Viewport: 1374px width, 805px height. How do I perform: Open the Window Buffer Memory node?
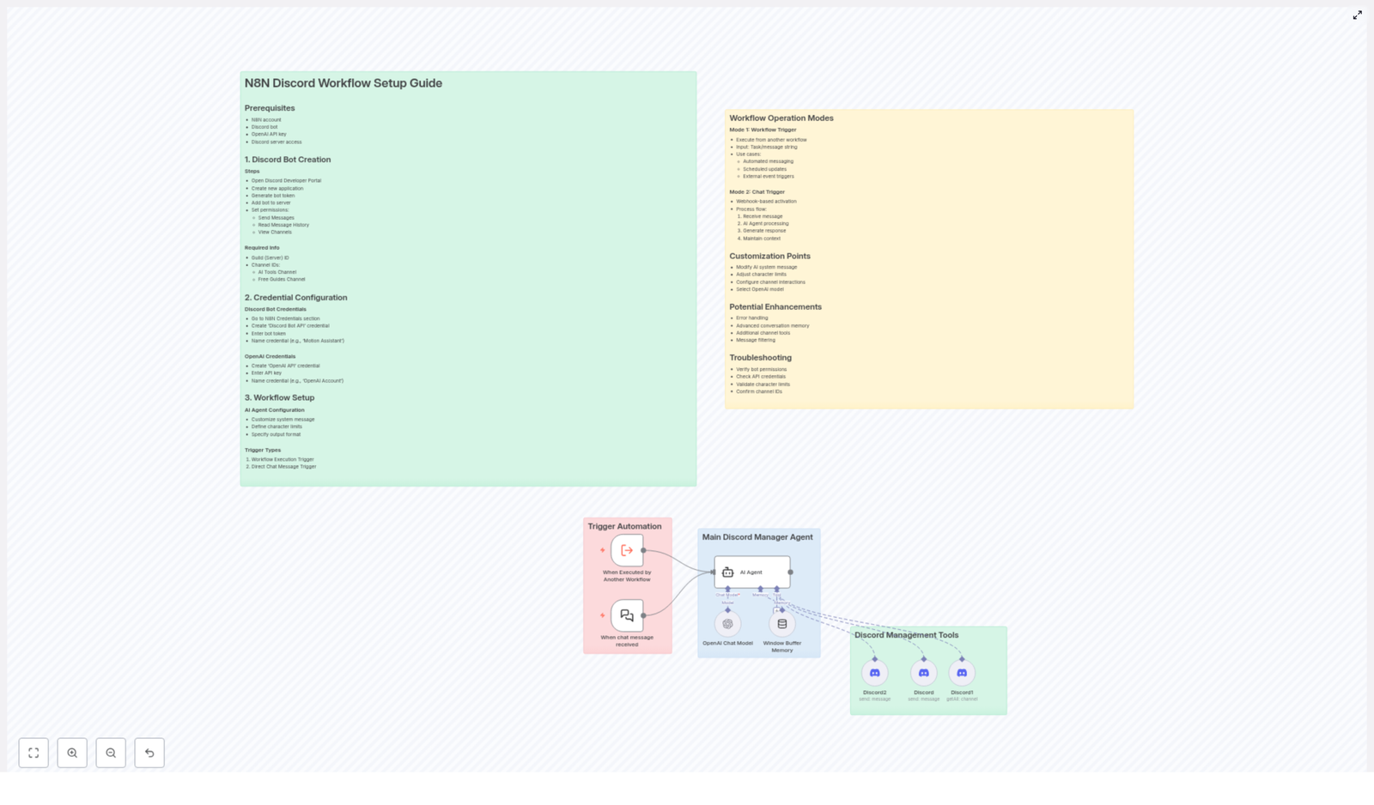(781, 625)
